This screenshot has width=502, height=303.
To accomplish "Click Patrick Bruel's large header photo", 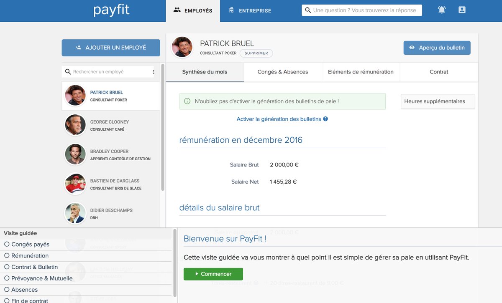I will [x=182, y=47].
